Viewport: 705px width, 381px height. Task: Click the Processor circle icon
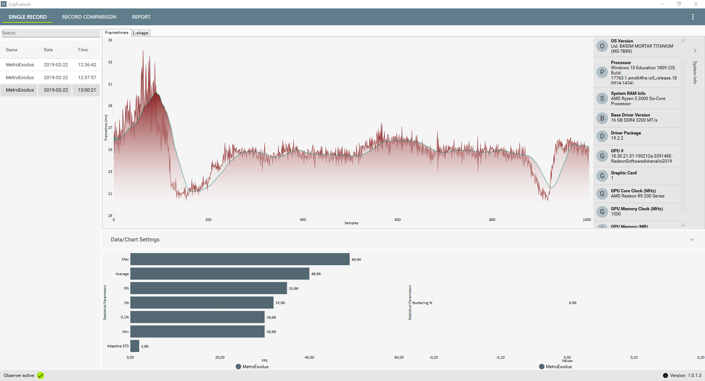(x=602, y=72)
